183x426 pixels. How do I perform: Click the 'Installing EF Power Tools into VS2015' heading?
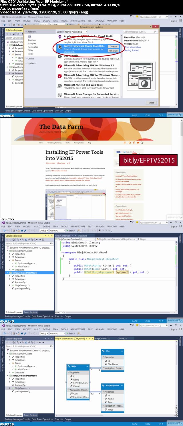pos(74,155)
